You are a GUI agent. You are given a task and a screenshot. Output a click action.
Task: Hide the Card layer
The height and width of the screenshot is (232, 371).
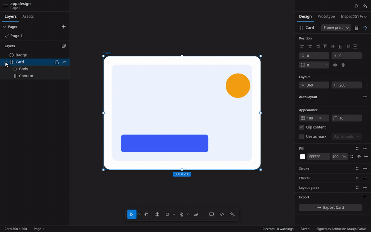pyautogui.click(x=64, y=62)
